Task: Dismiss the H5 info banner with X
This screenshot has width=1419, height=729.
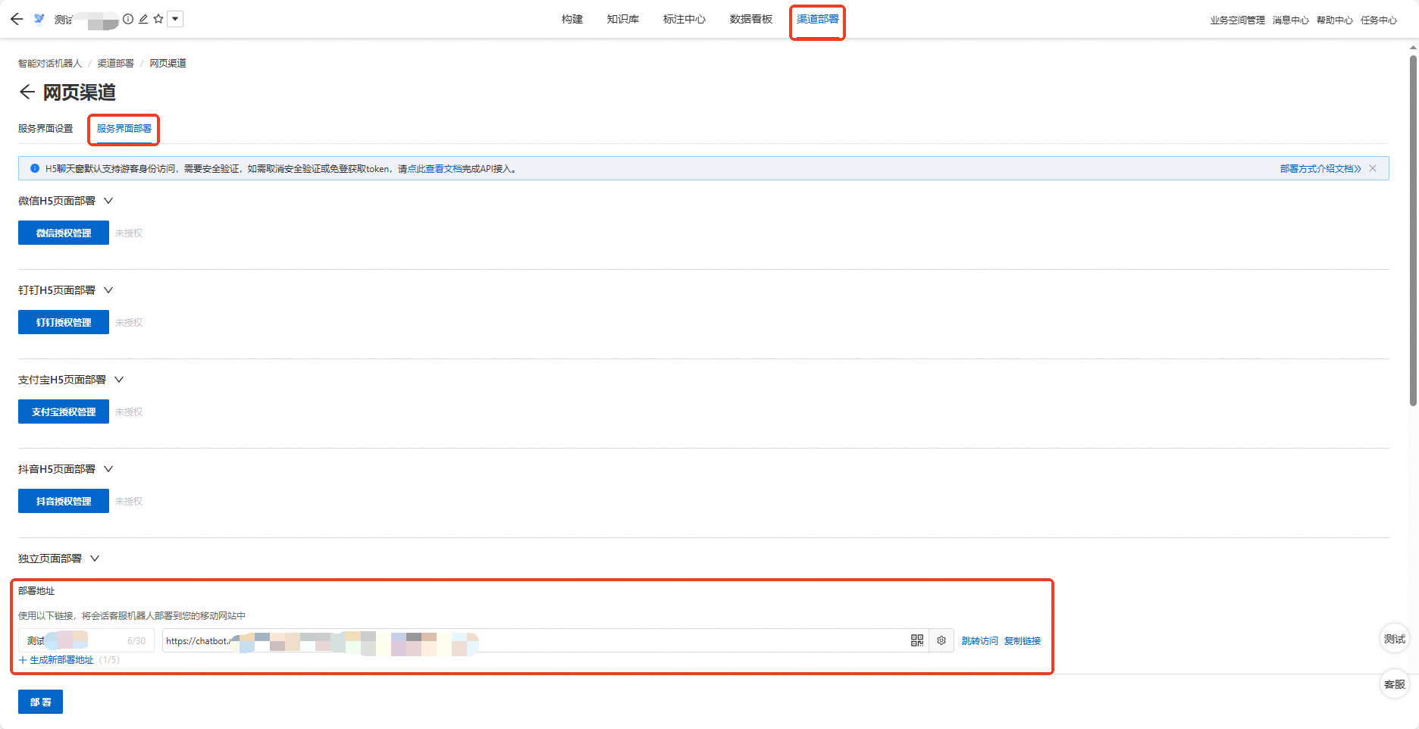Action: coord(1373,168)
